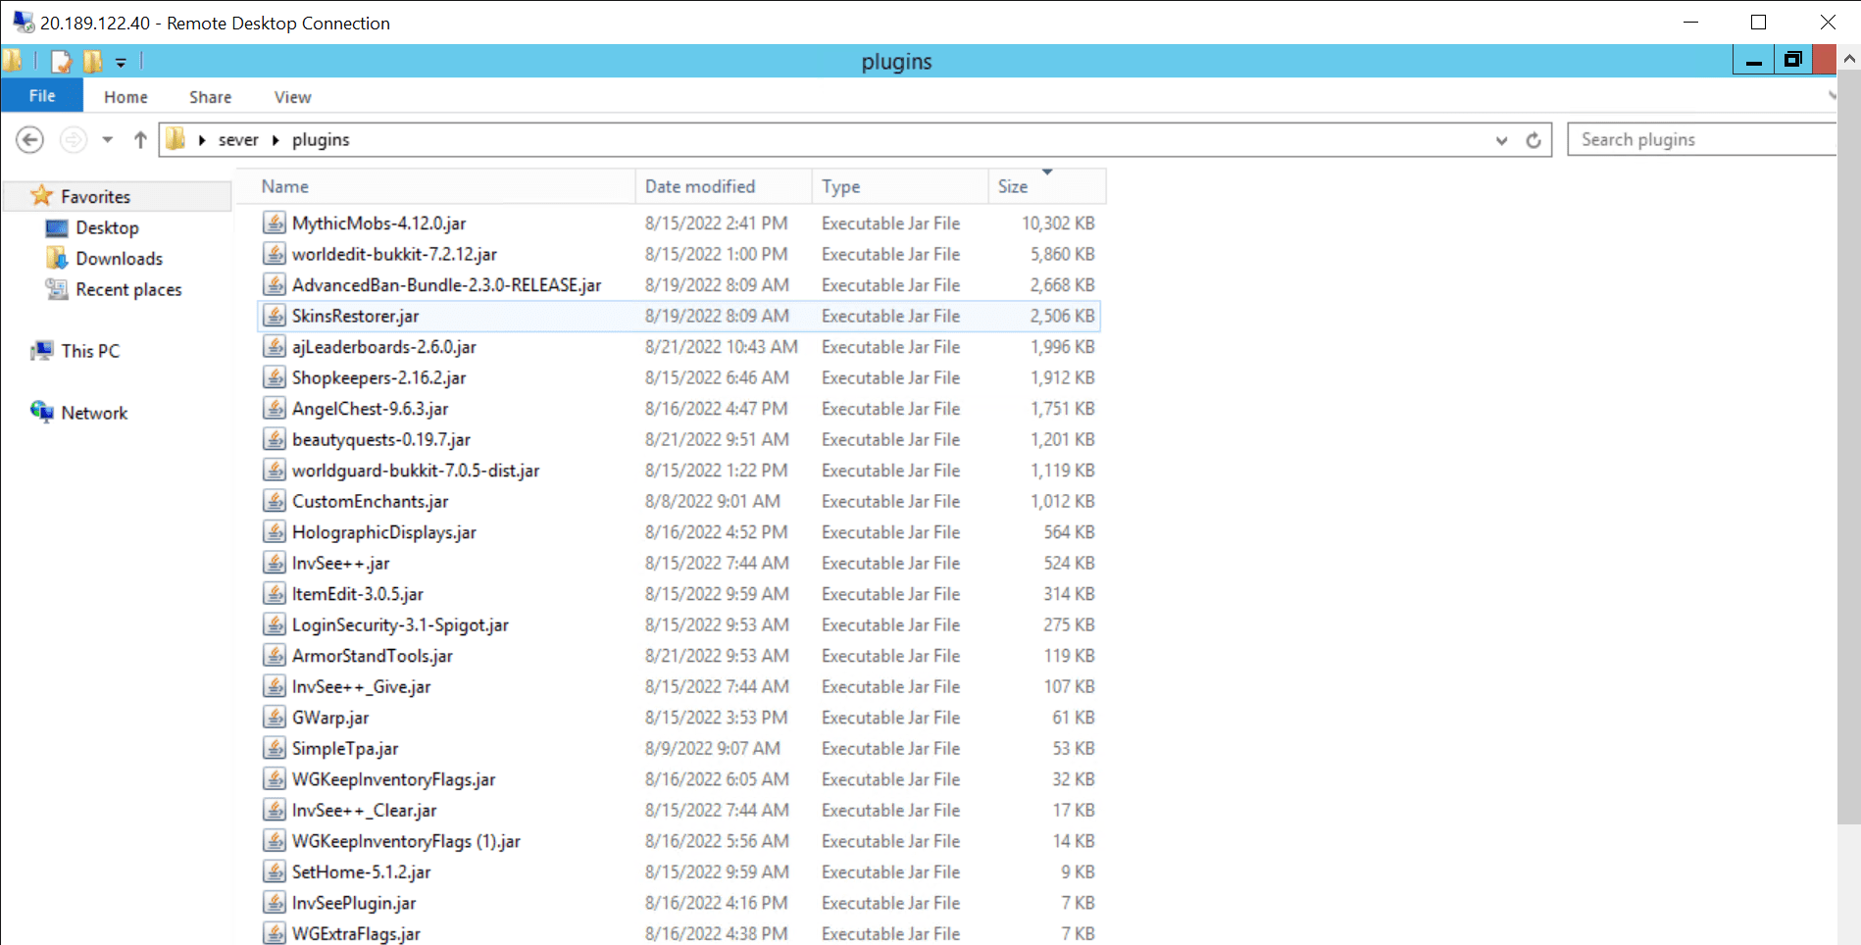Screen dimensions: 1861x945
Task: Click the sever breadcrumb in address bar
Action: click(238, 140)
